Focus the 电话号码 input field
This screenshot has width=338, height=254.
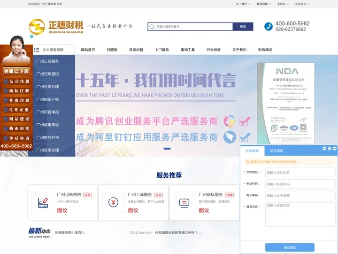tap(300, 184)
